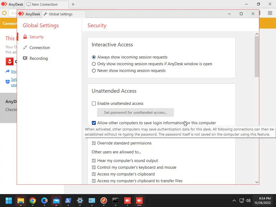Select Never show incoming session requests
This screenshot has height=207, width=276.
(94, 71)
